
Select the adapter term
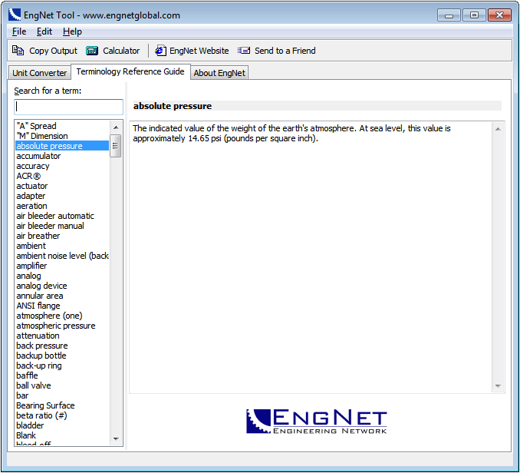pos(62,196)
